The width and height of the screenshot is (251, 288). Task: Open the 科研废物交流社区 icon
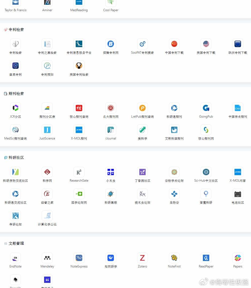pos(16,172)
